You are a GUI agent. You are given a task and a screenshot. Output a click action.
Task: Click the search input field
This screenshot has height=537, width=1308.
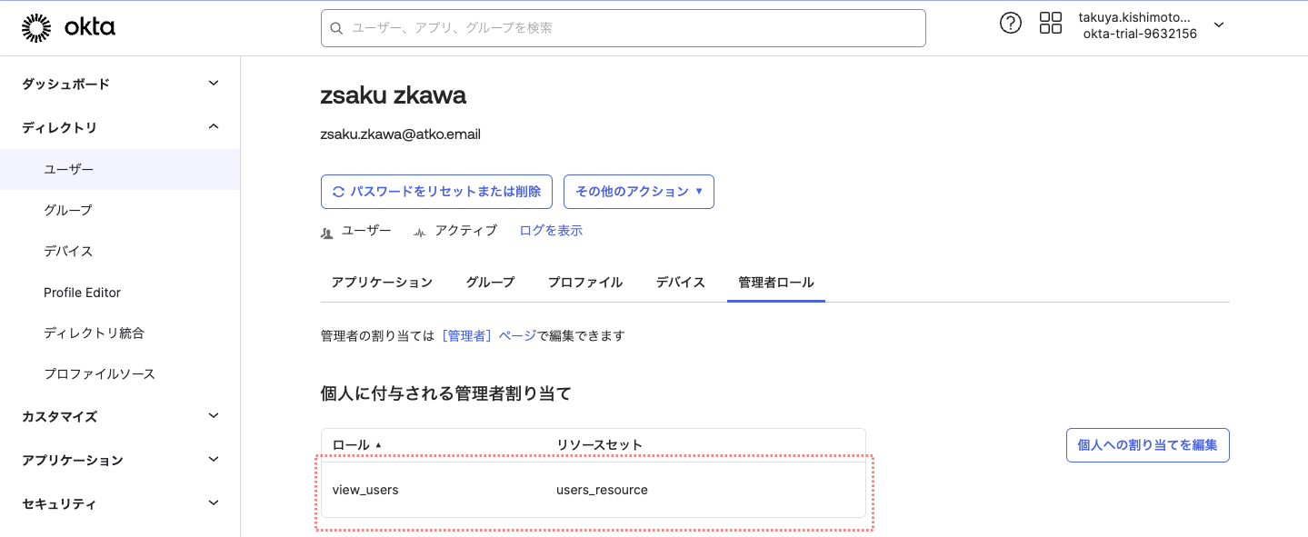624,28
